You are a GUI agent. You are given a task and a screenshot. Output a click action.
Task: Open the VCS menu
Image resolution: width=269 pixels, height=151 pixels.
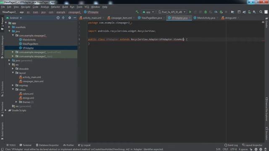point(87,7)
